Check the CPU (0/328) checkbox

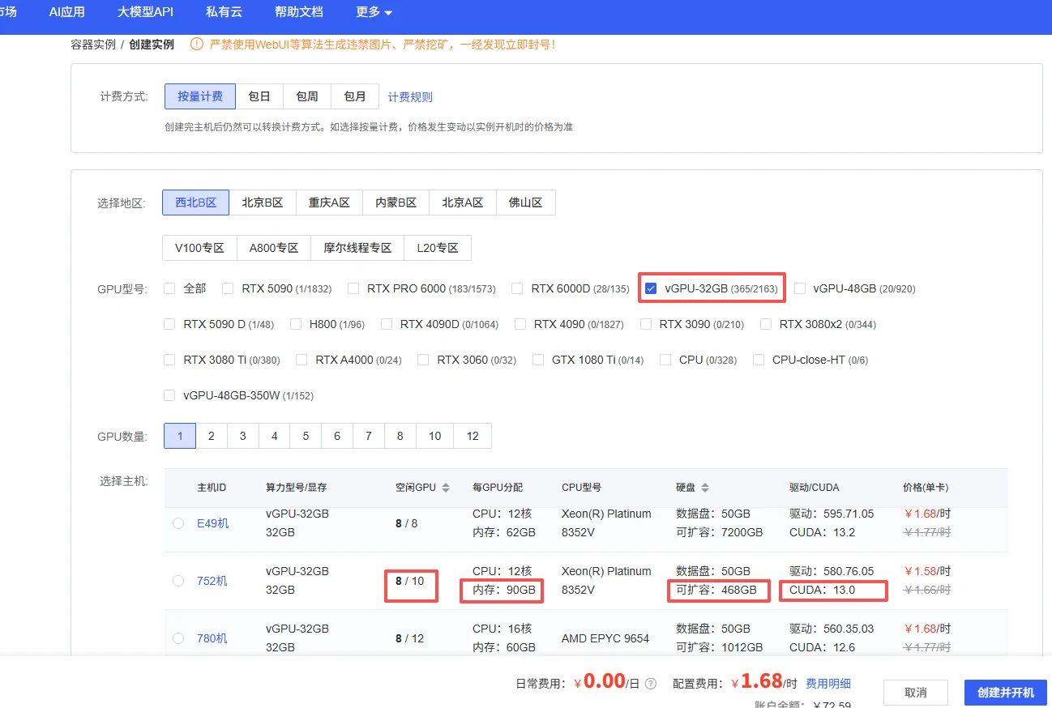point(665,360)
